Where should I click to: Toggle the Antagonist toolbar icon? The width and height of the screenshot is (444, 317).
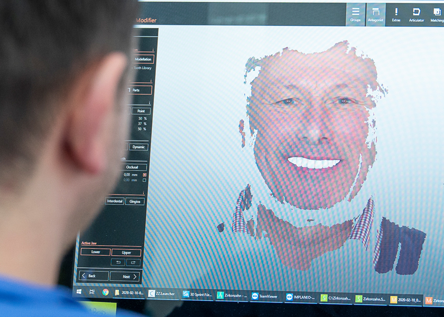coord(375,14)
